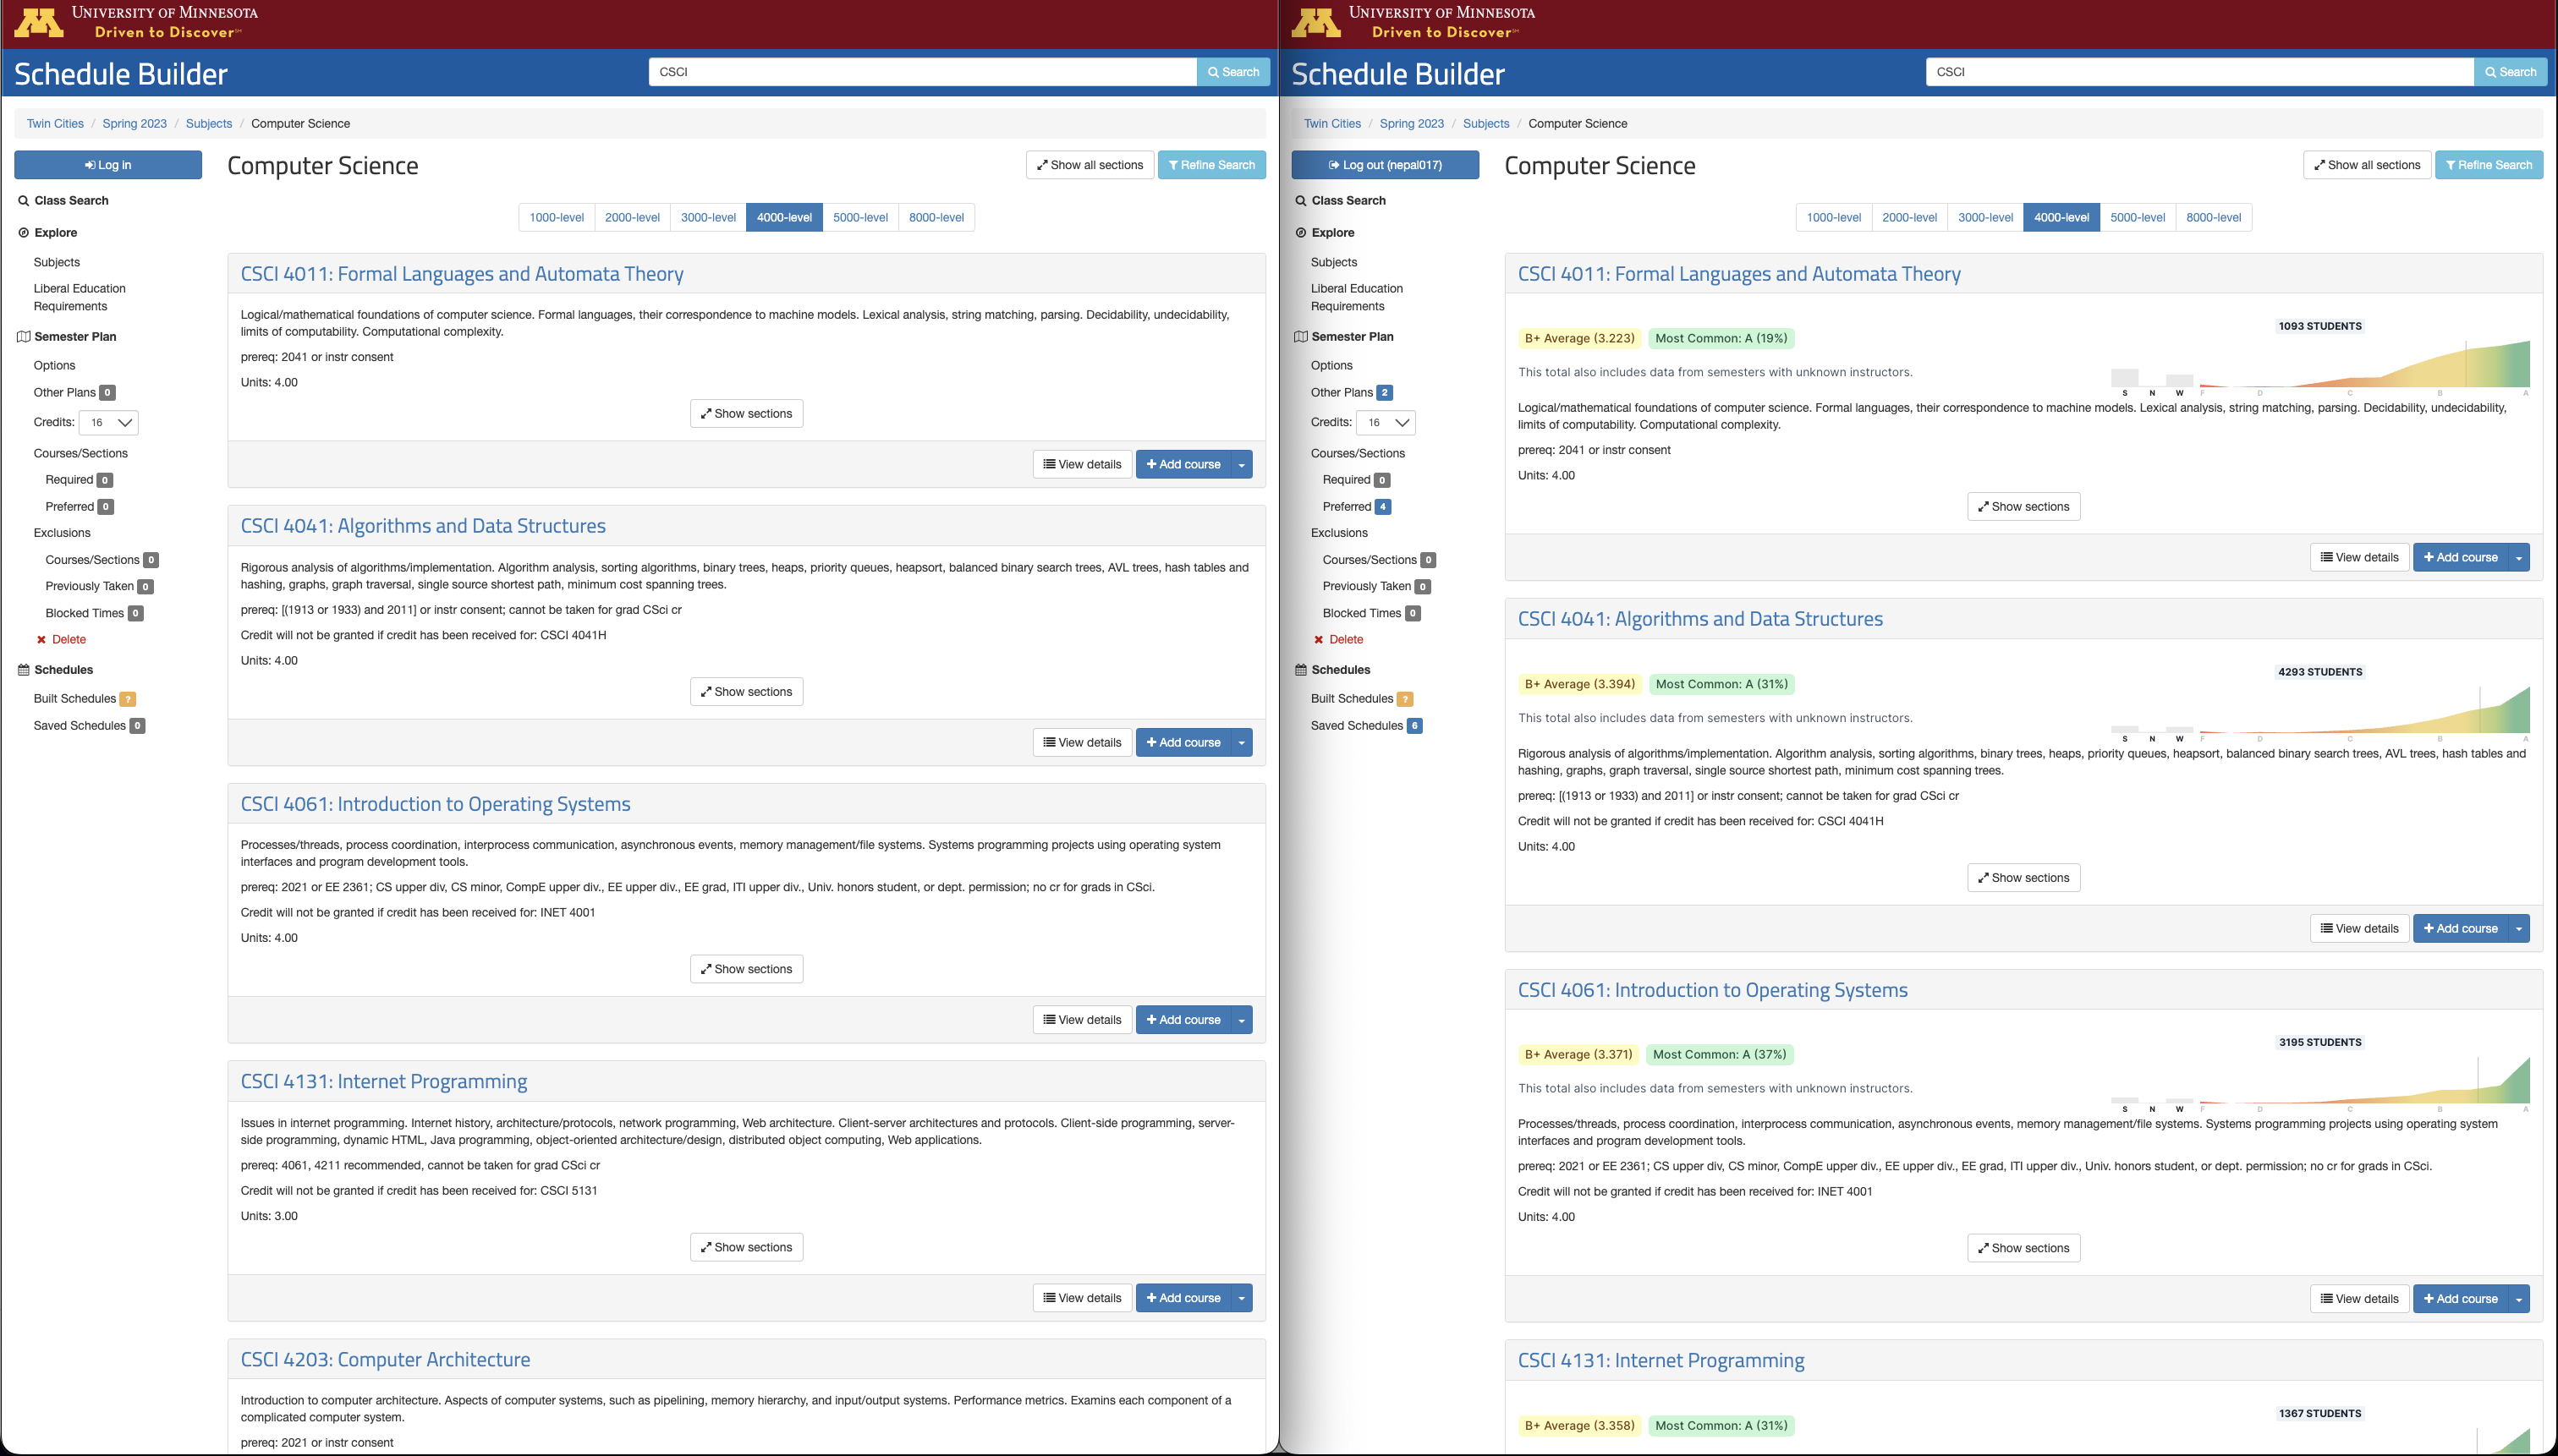Click View details for CSCI 4061 in right window

2360,1298
